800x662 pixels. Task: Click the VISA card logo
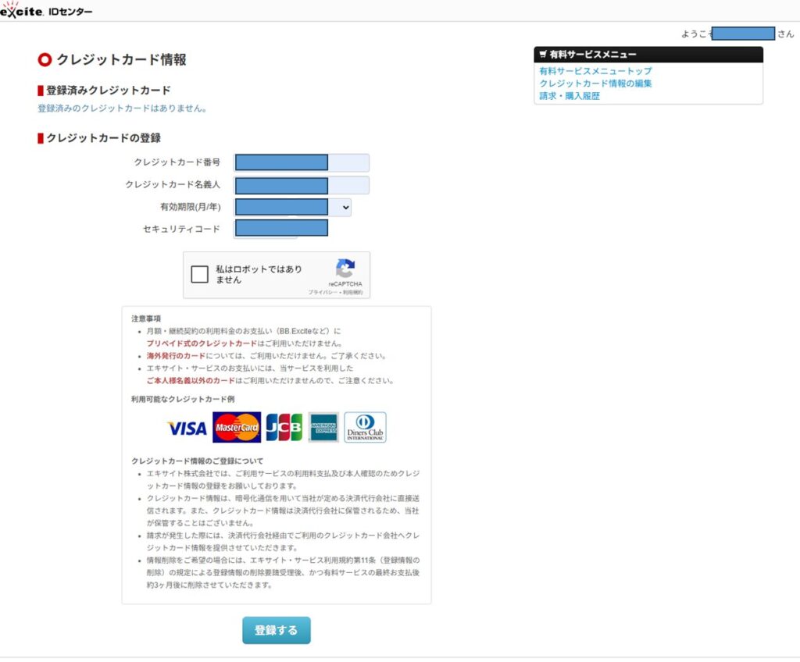(x=187, y=428)
